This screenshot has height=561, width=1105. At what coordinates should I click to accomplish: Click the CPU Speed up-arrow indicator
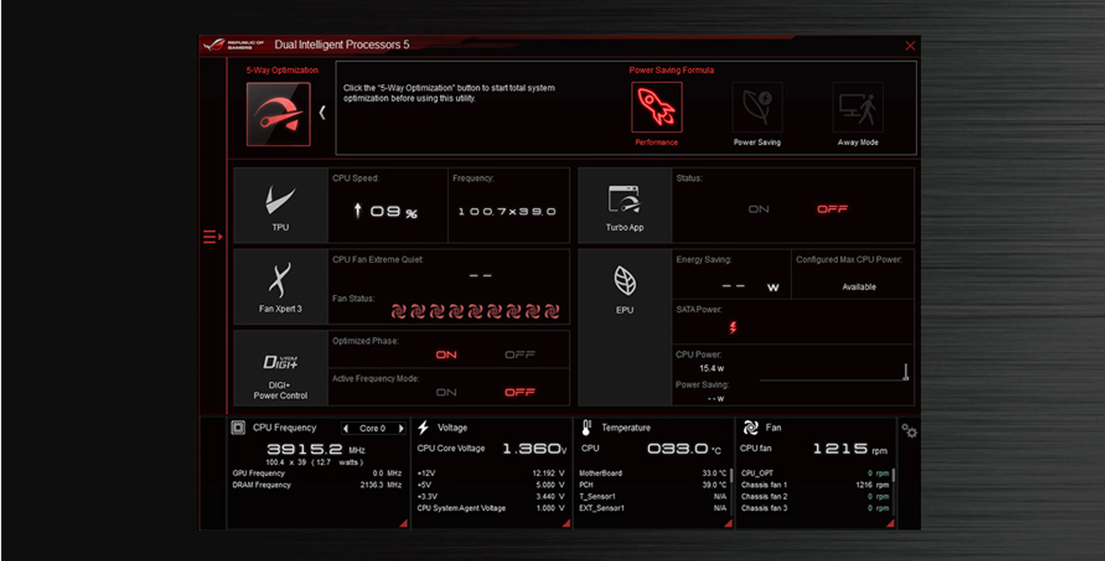pos(358,212)
